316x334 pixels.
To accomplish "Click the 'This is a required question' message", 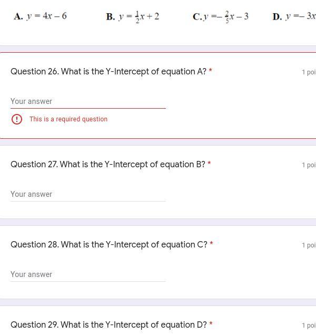I will coord(68,119).
